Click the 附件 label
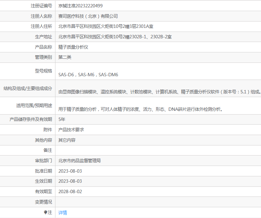The height and width of the screenshot is (218, 261). tap(48, 130)
